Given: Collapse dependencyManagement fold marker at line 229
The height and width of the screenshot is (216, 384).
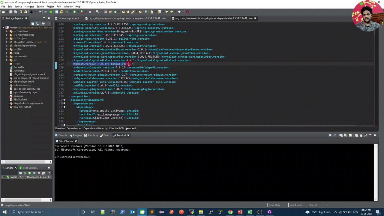Looking at the screenshot, I should tap(64, 100).
